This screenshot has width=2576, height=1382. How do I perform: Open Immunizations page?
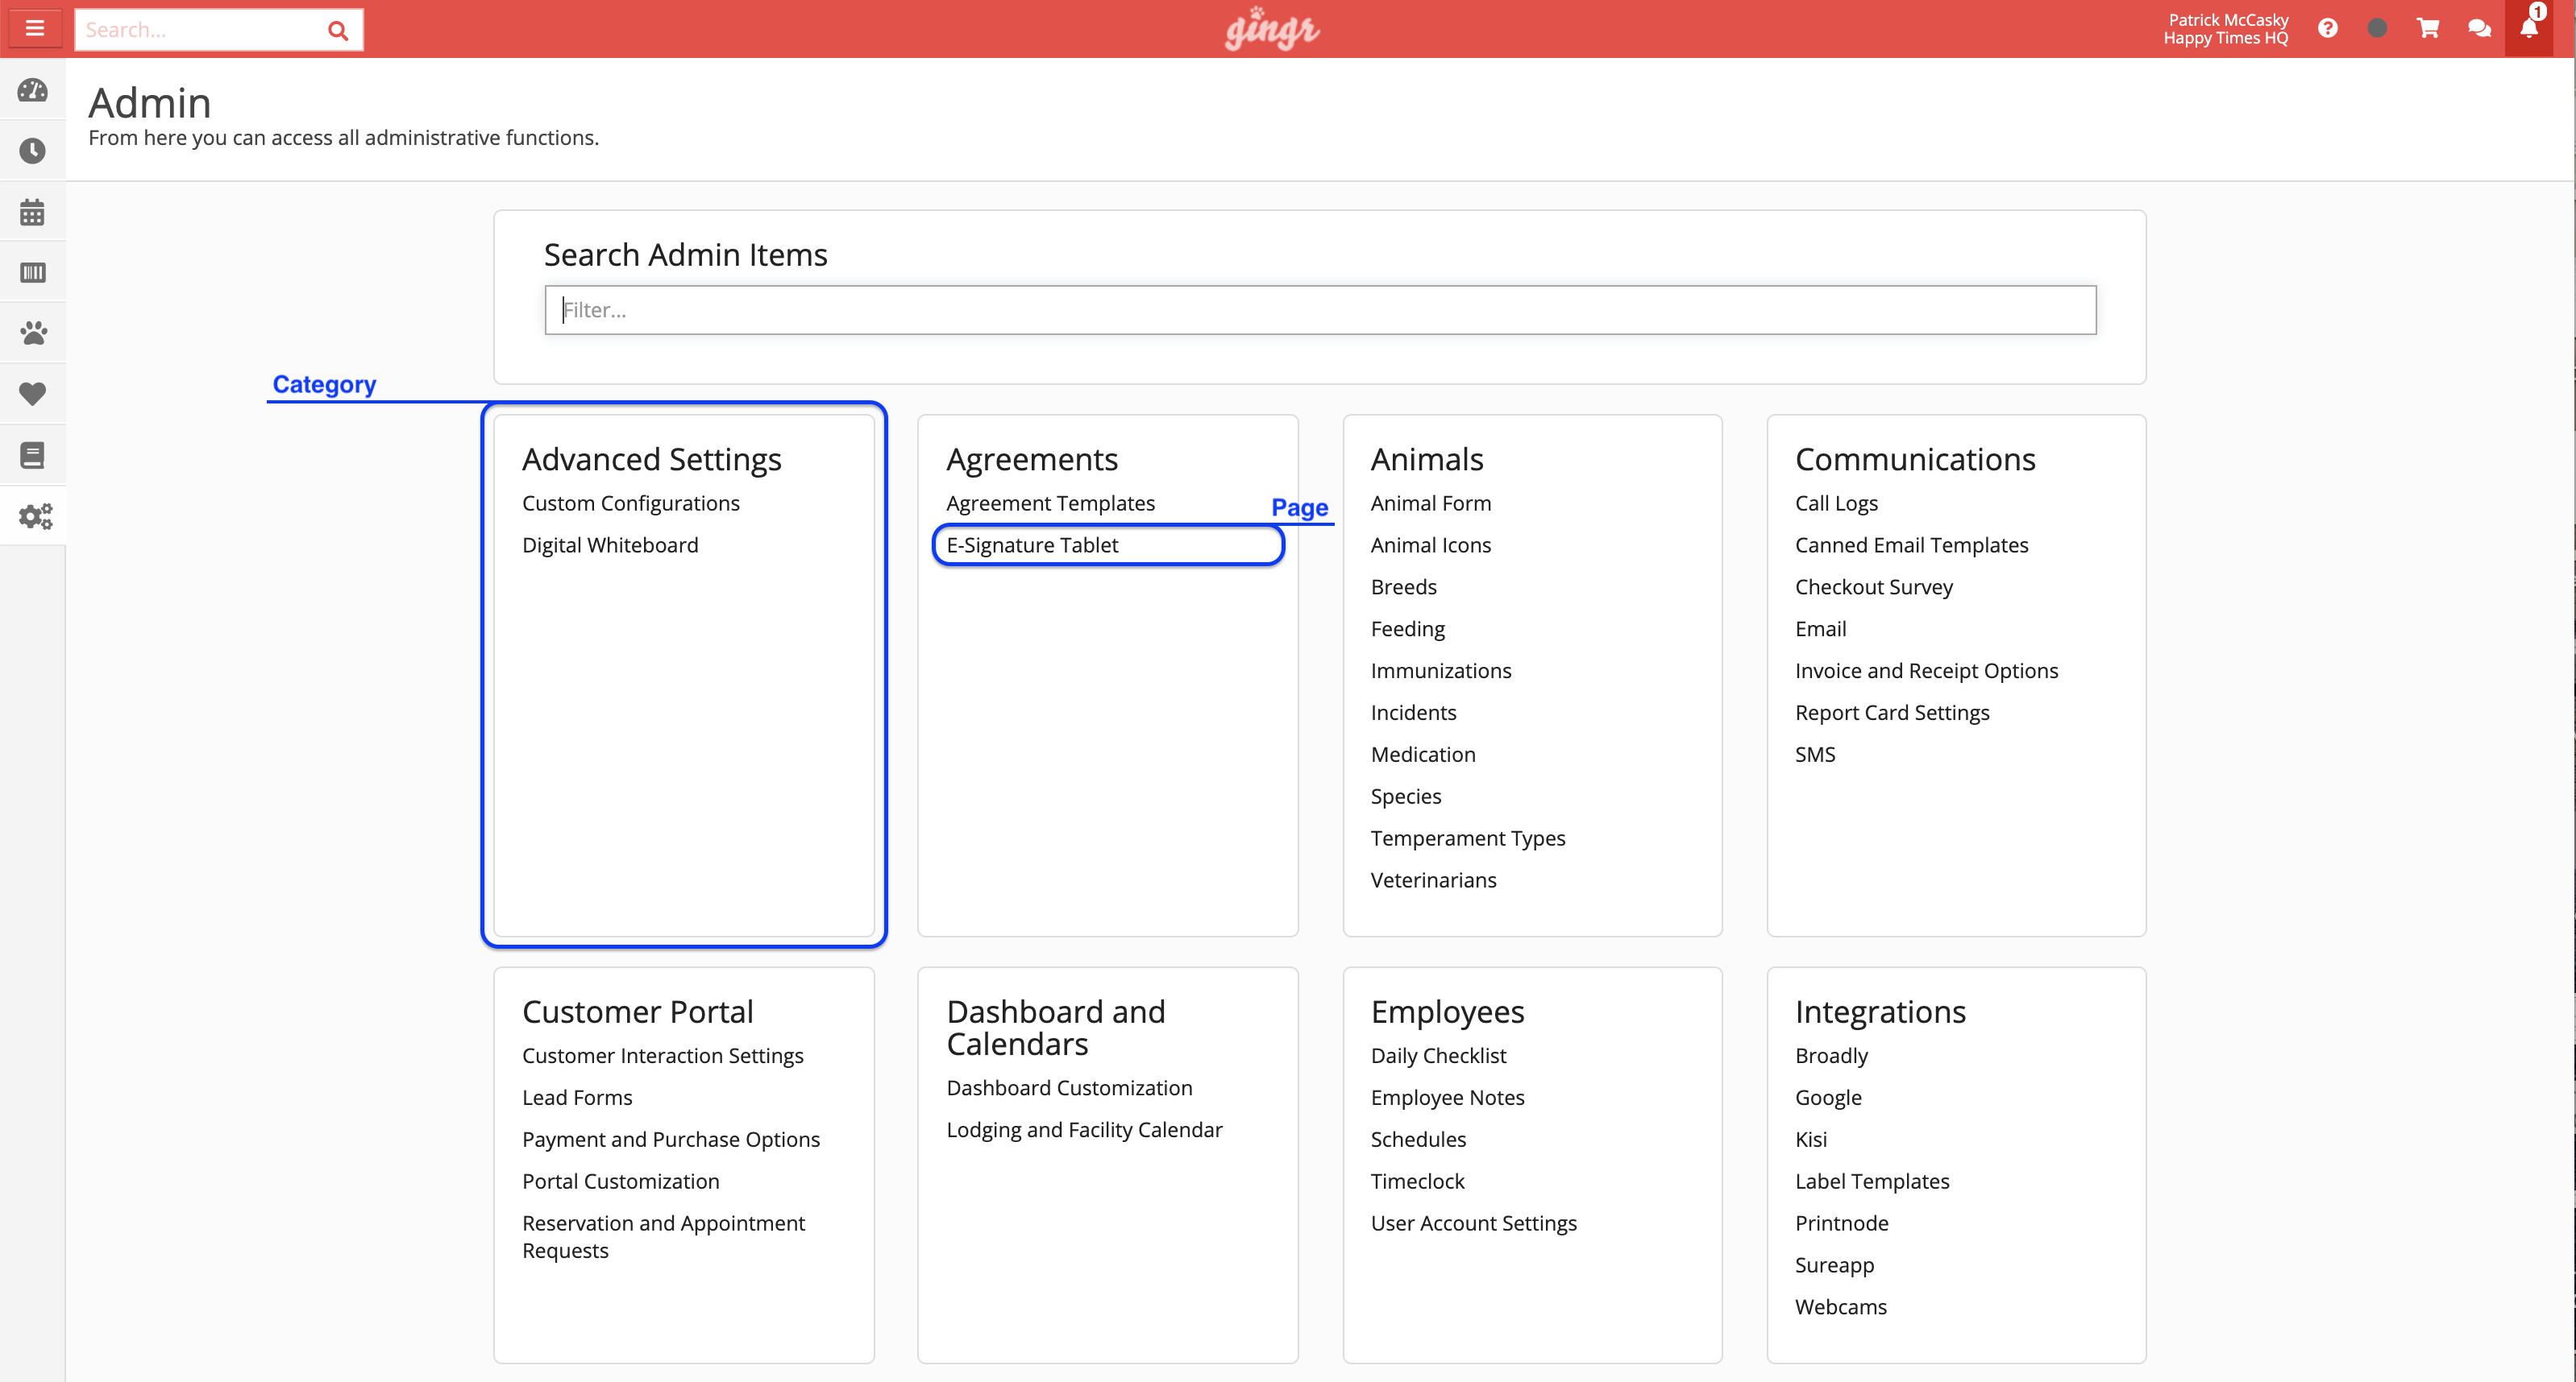pos(1441,672)
